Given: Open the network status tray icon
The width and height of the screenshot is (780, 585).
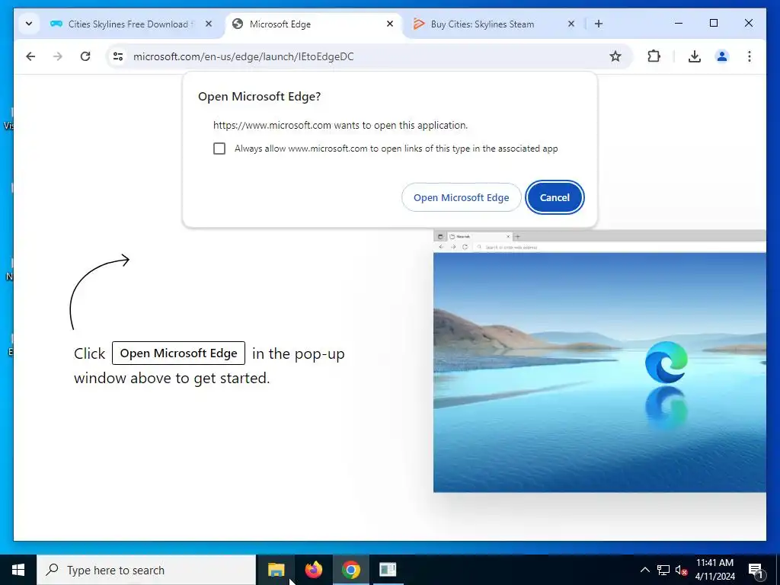Looking at the screenshot, I should click(x=663, y=570).
